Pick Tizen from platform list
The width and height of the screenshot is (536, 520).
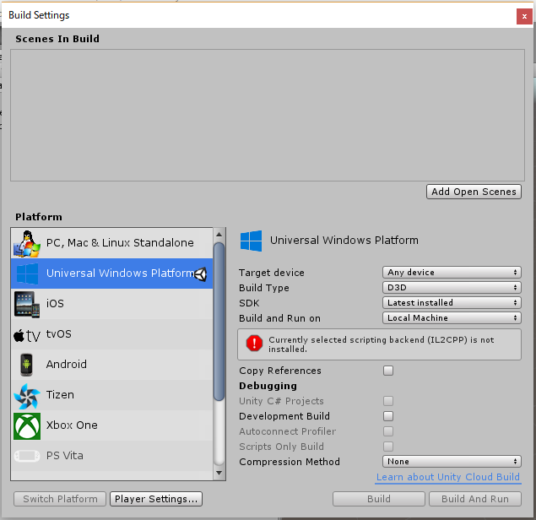pyautogui.click(x=111, y=395)
